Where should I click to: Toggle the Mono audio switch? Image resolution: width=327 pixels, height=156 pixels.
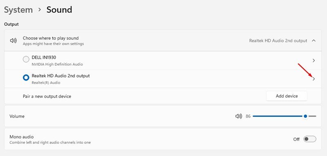(310, 139)
